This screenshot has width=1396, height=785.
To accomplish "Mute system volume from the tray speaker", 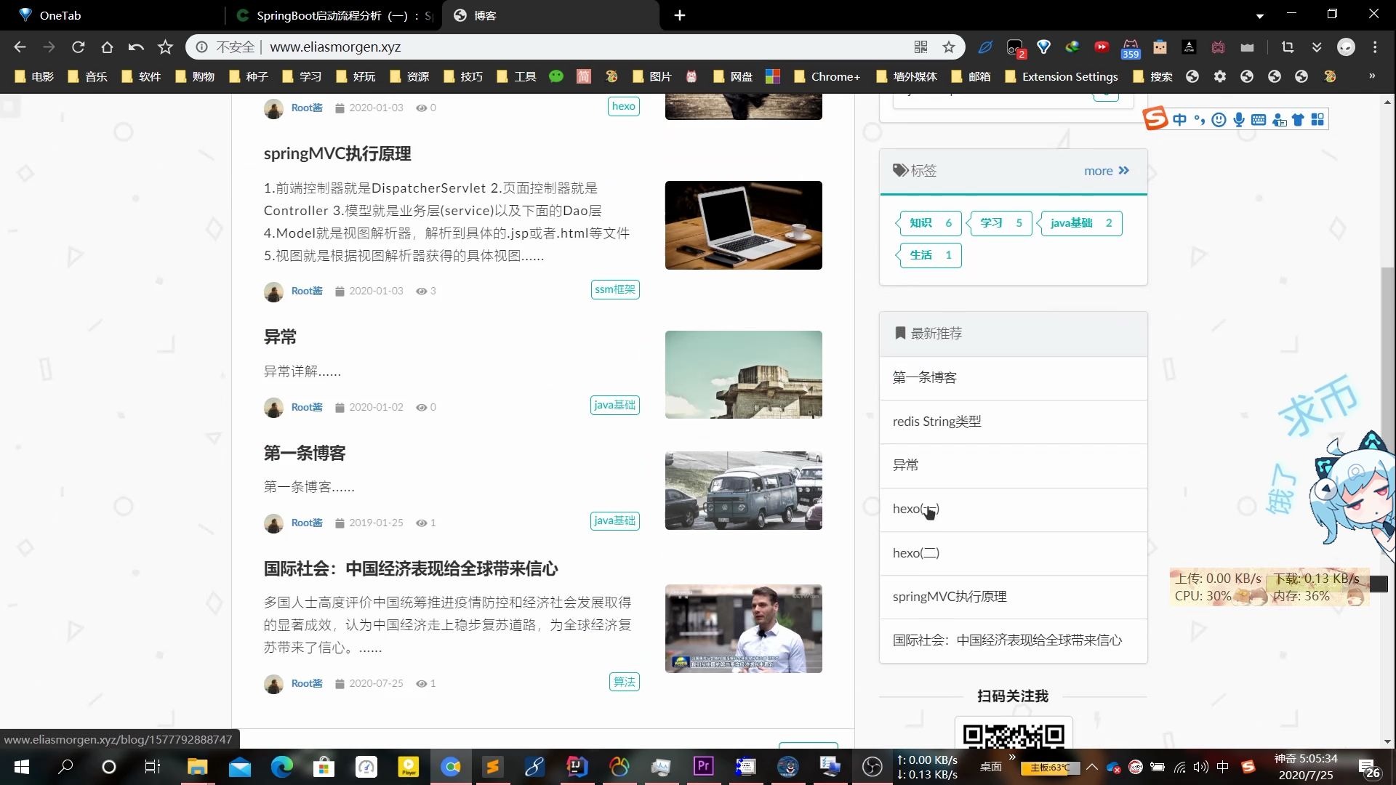I will click(1200, 766).
